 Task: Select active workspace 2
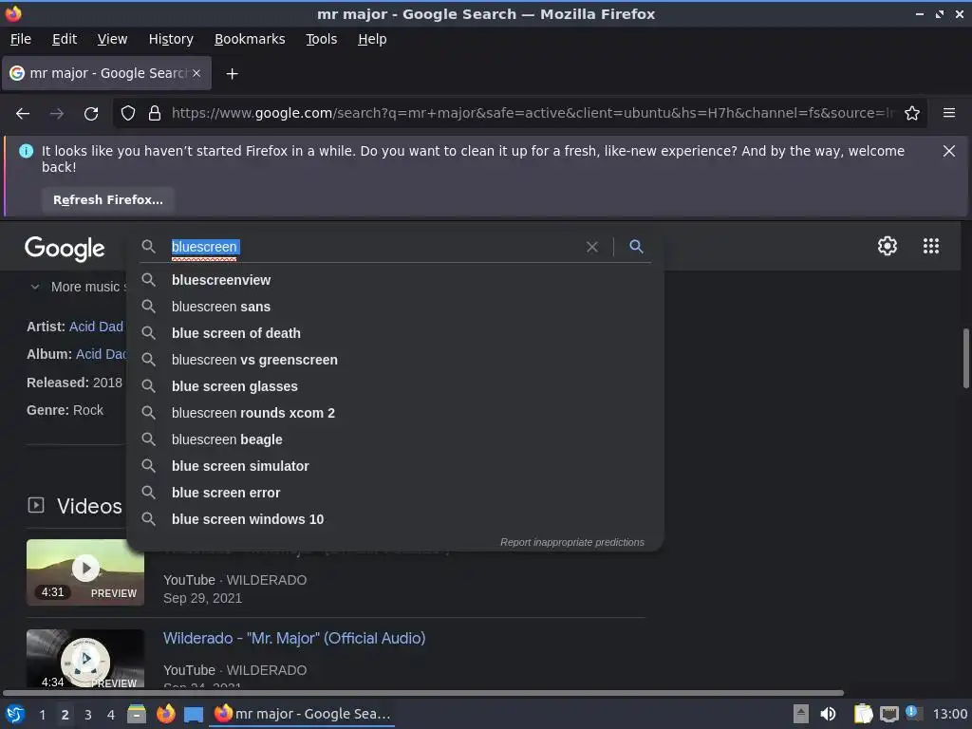click(x=65, y=715)
